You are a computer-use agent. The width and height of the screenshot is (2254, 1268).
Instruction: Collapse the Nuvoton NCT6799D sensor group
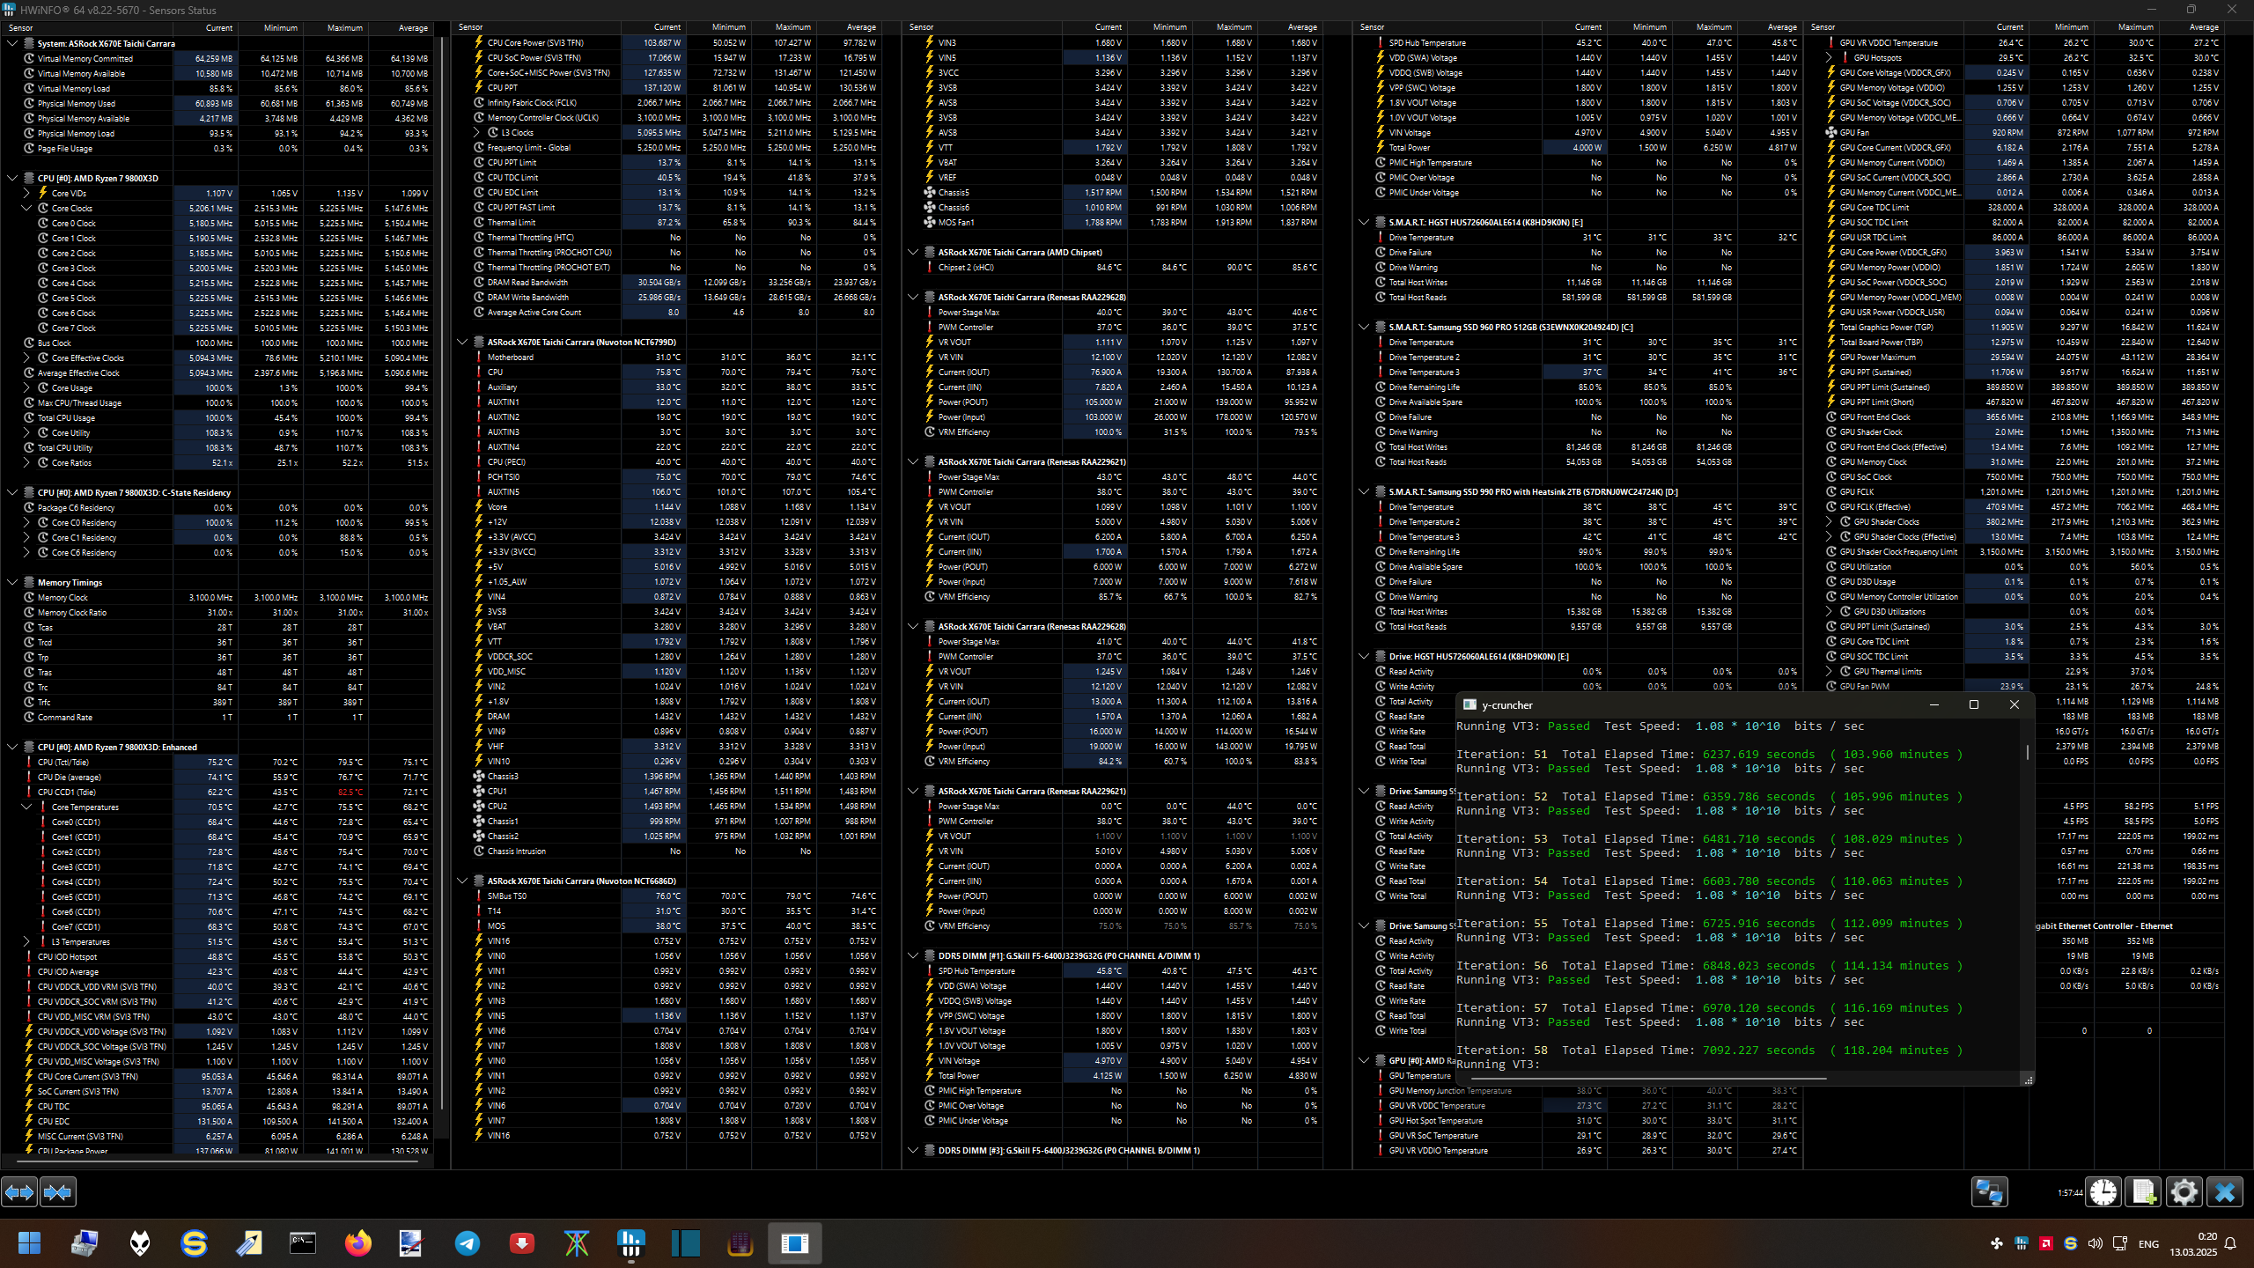462,342
